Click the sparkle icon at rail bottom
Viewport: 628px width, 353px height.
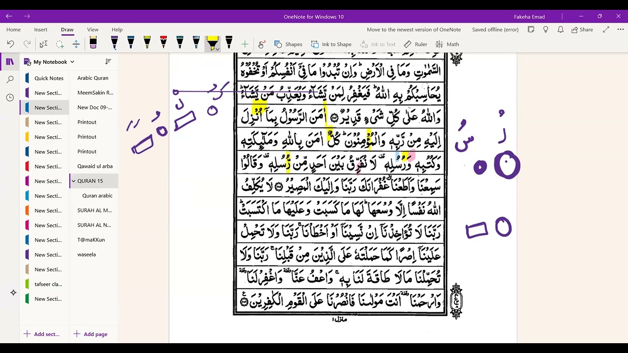coord(13,293)
